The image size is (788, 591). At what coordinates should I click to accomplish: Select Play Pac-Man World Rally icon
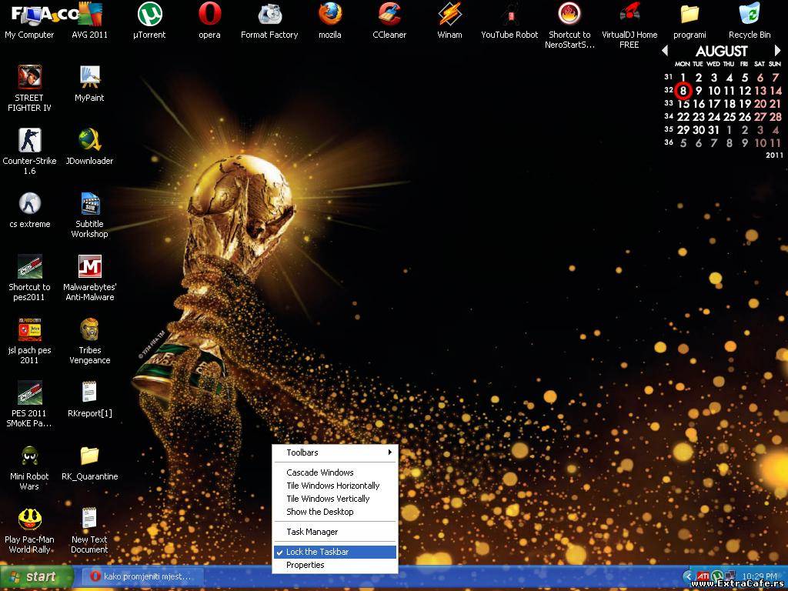[29, 531]
